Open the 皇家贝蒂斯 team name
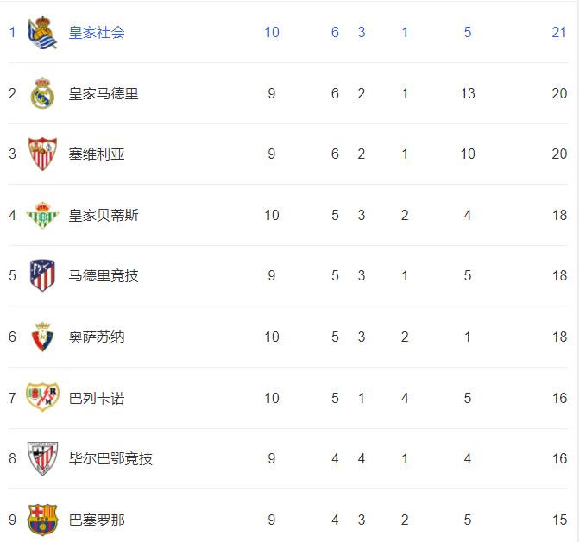 click(104, 215)
